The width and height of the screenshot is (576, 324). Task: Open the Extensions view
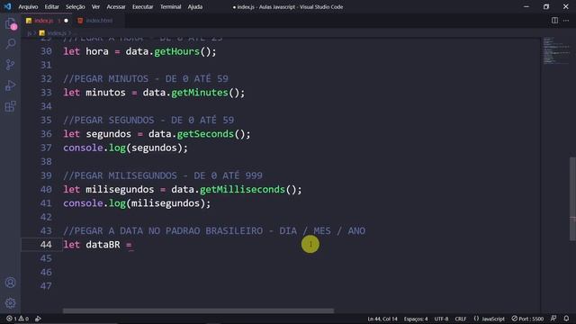click(x=10, y=106)
